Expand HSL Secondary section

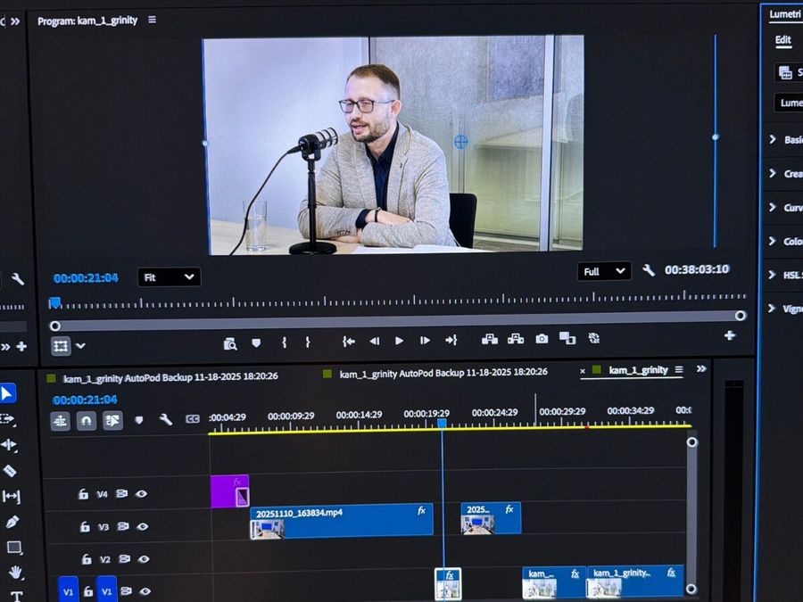pyautogui.click(x=773, y=275)
